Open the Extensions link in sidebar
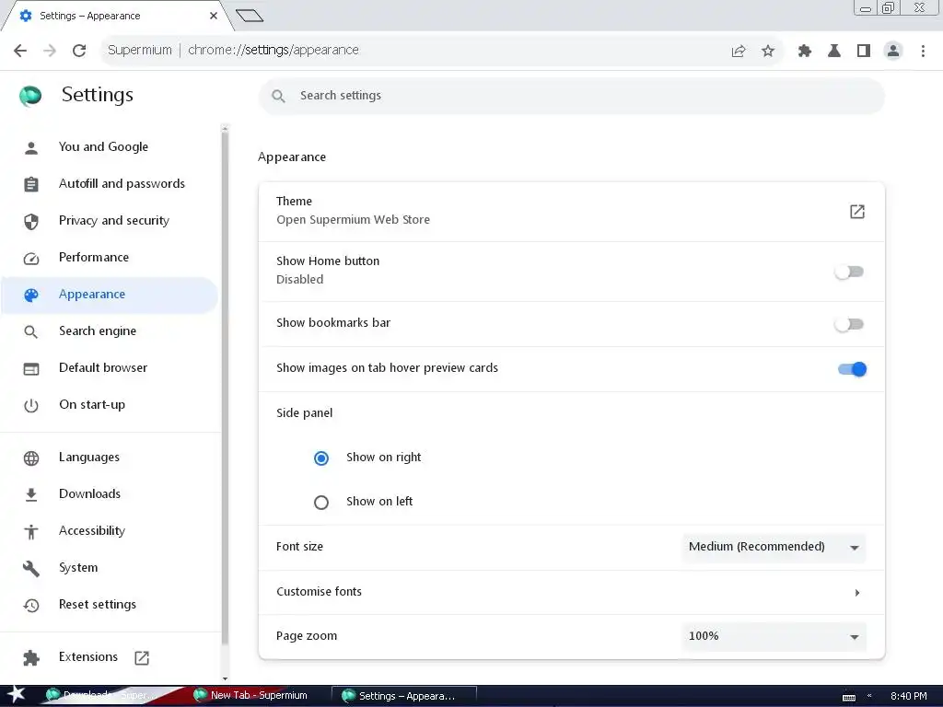 click(88, 657)
